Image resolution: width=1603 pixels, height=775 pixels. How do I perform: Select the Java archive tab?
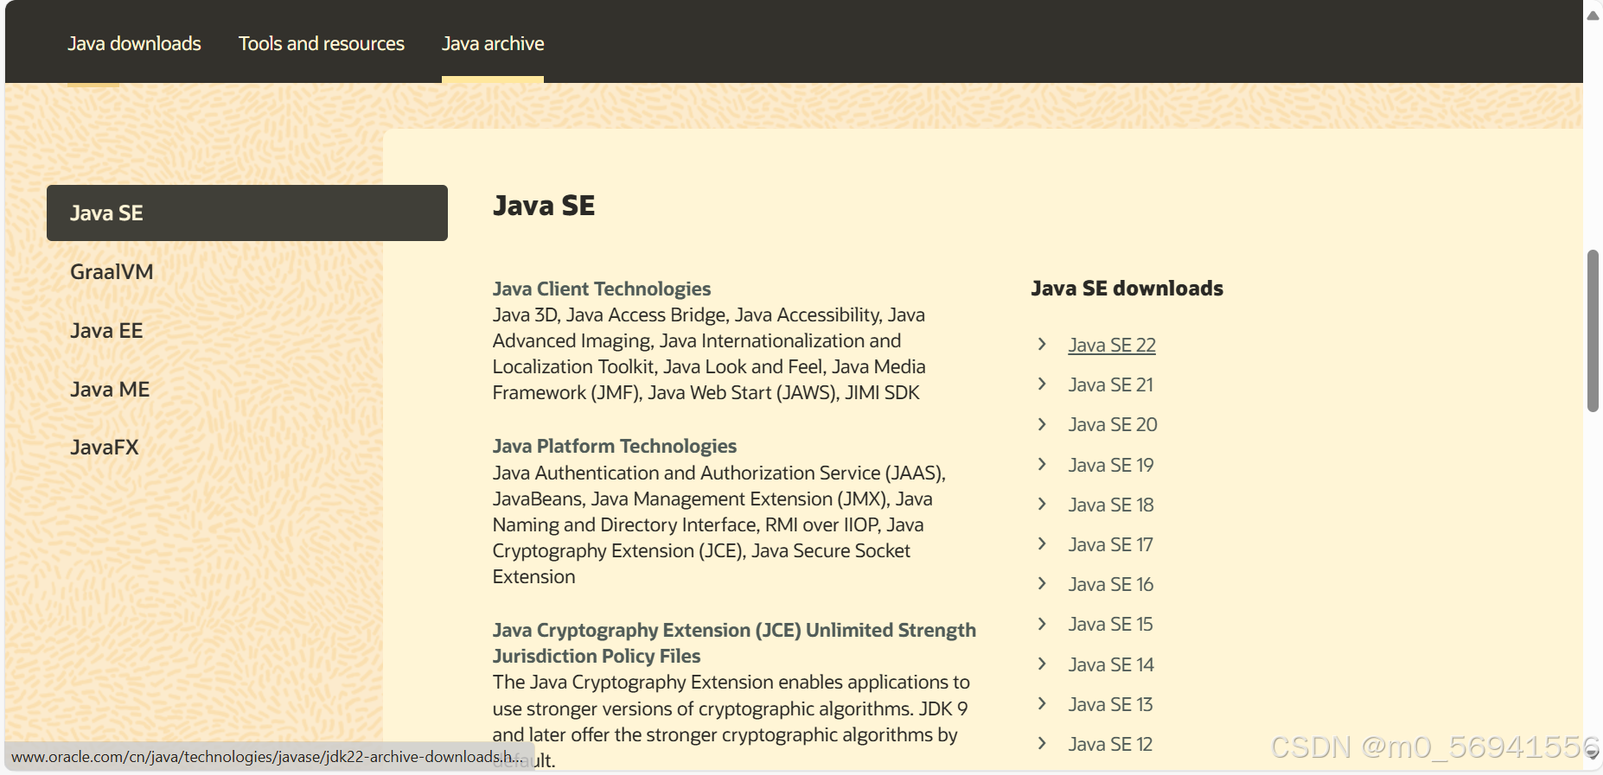[x=493, y=43]
